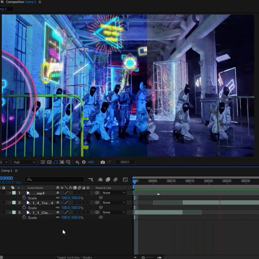
Task: Collapse layer 2 twirl-down arrow
Action: 10,203
